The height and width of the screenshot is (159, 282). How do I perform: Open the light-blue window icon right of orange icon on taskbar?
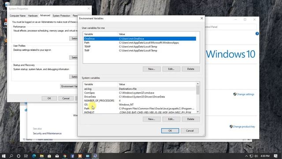click(88, 156)
